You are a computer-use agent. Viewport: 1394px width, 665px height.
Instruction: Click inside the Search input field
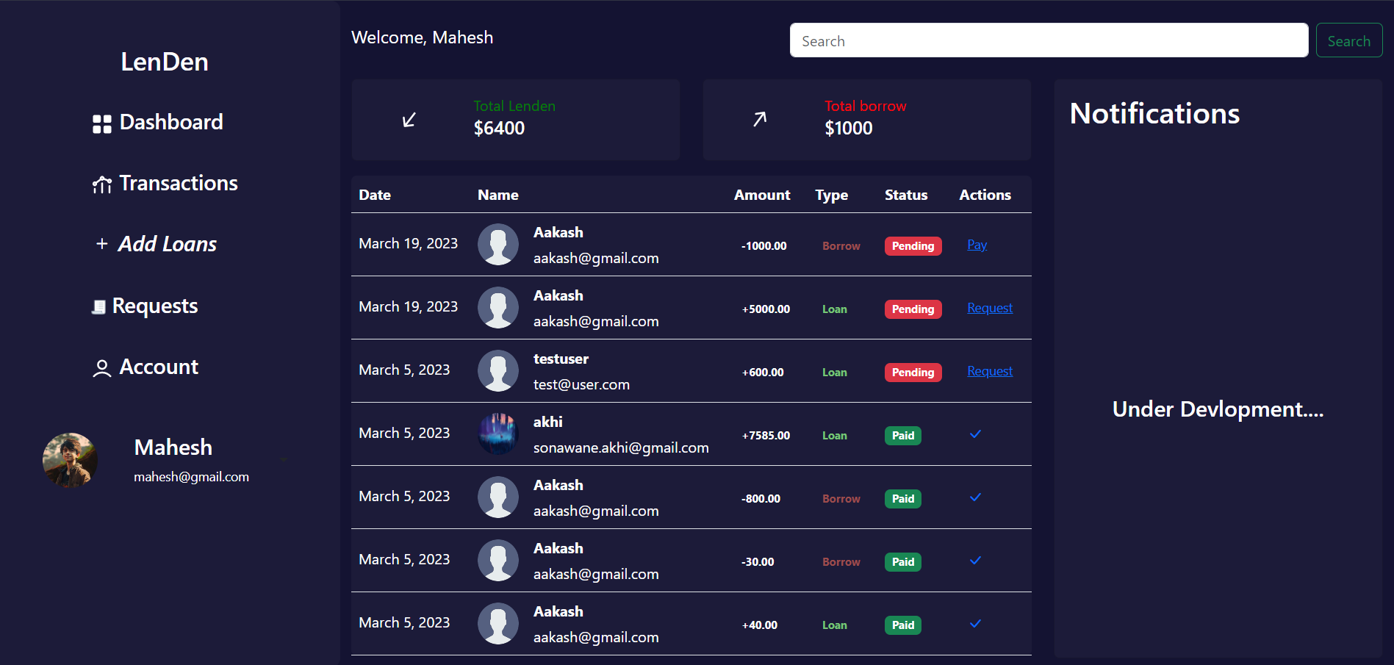point(1048,40)
